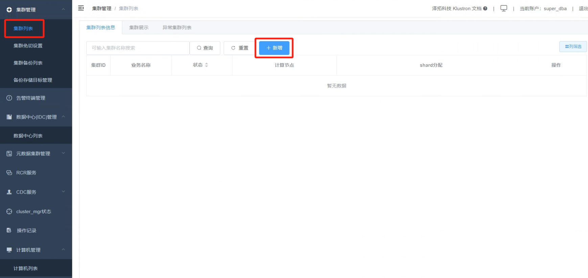This screenshot has width=588, height=278.
Task: Click the 计算机管理 monitor icon in sidebar
Action: [x=9, y=250]
